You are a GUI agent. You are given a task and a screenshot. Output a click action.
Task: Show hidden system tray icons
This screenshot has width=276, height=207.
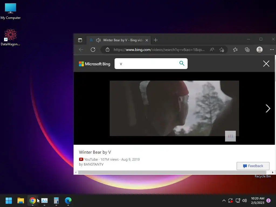[x=224, y=201]
